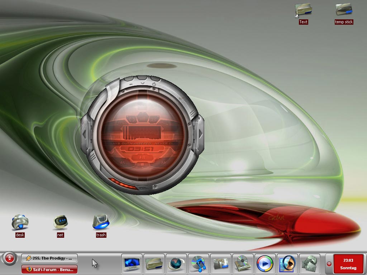This screenshot has height=275, width=367.
Task: Open the desk desktop icon
Action: click(20, 222)
